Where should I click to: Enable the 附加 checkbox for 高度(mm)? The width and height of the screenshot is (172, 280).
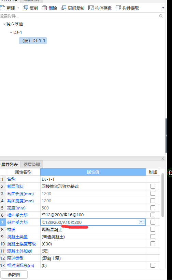[153, 208]
